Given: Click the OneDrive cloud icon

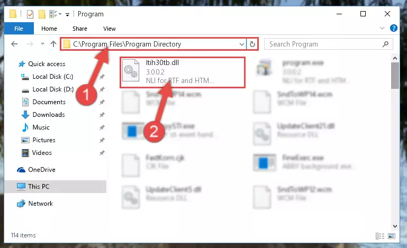Looking at the screenshot, I should click(x=21, y=170).
